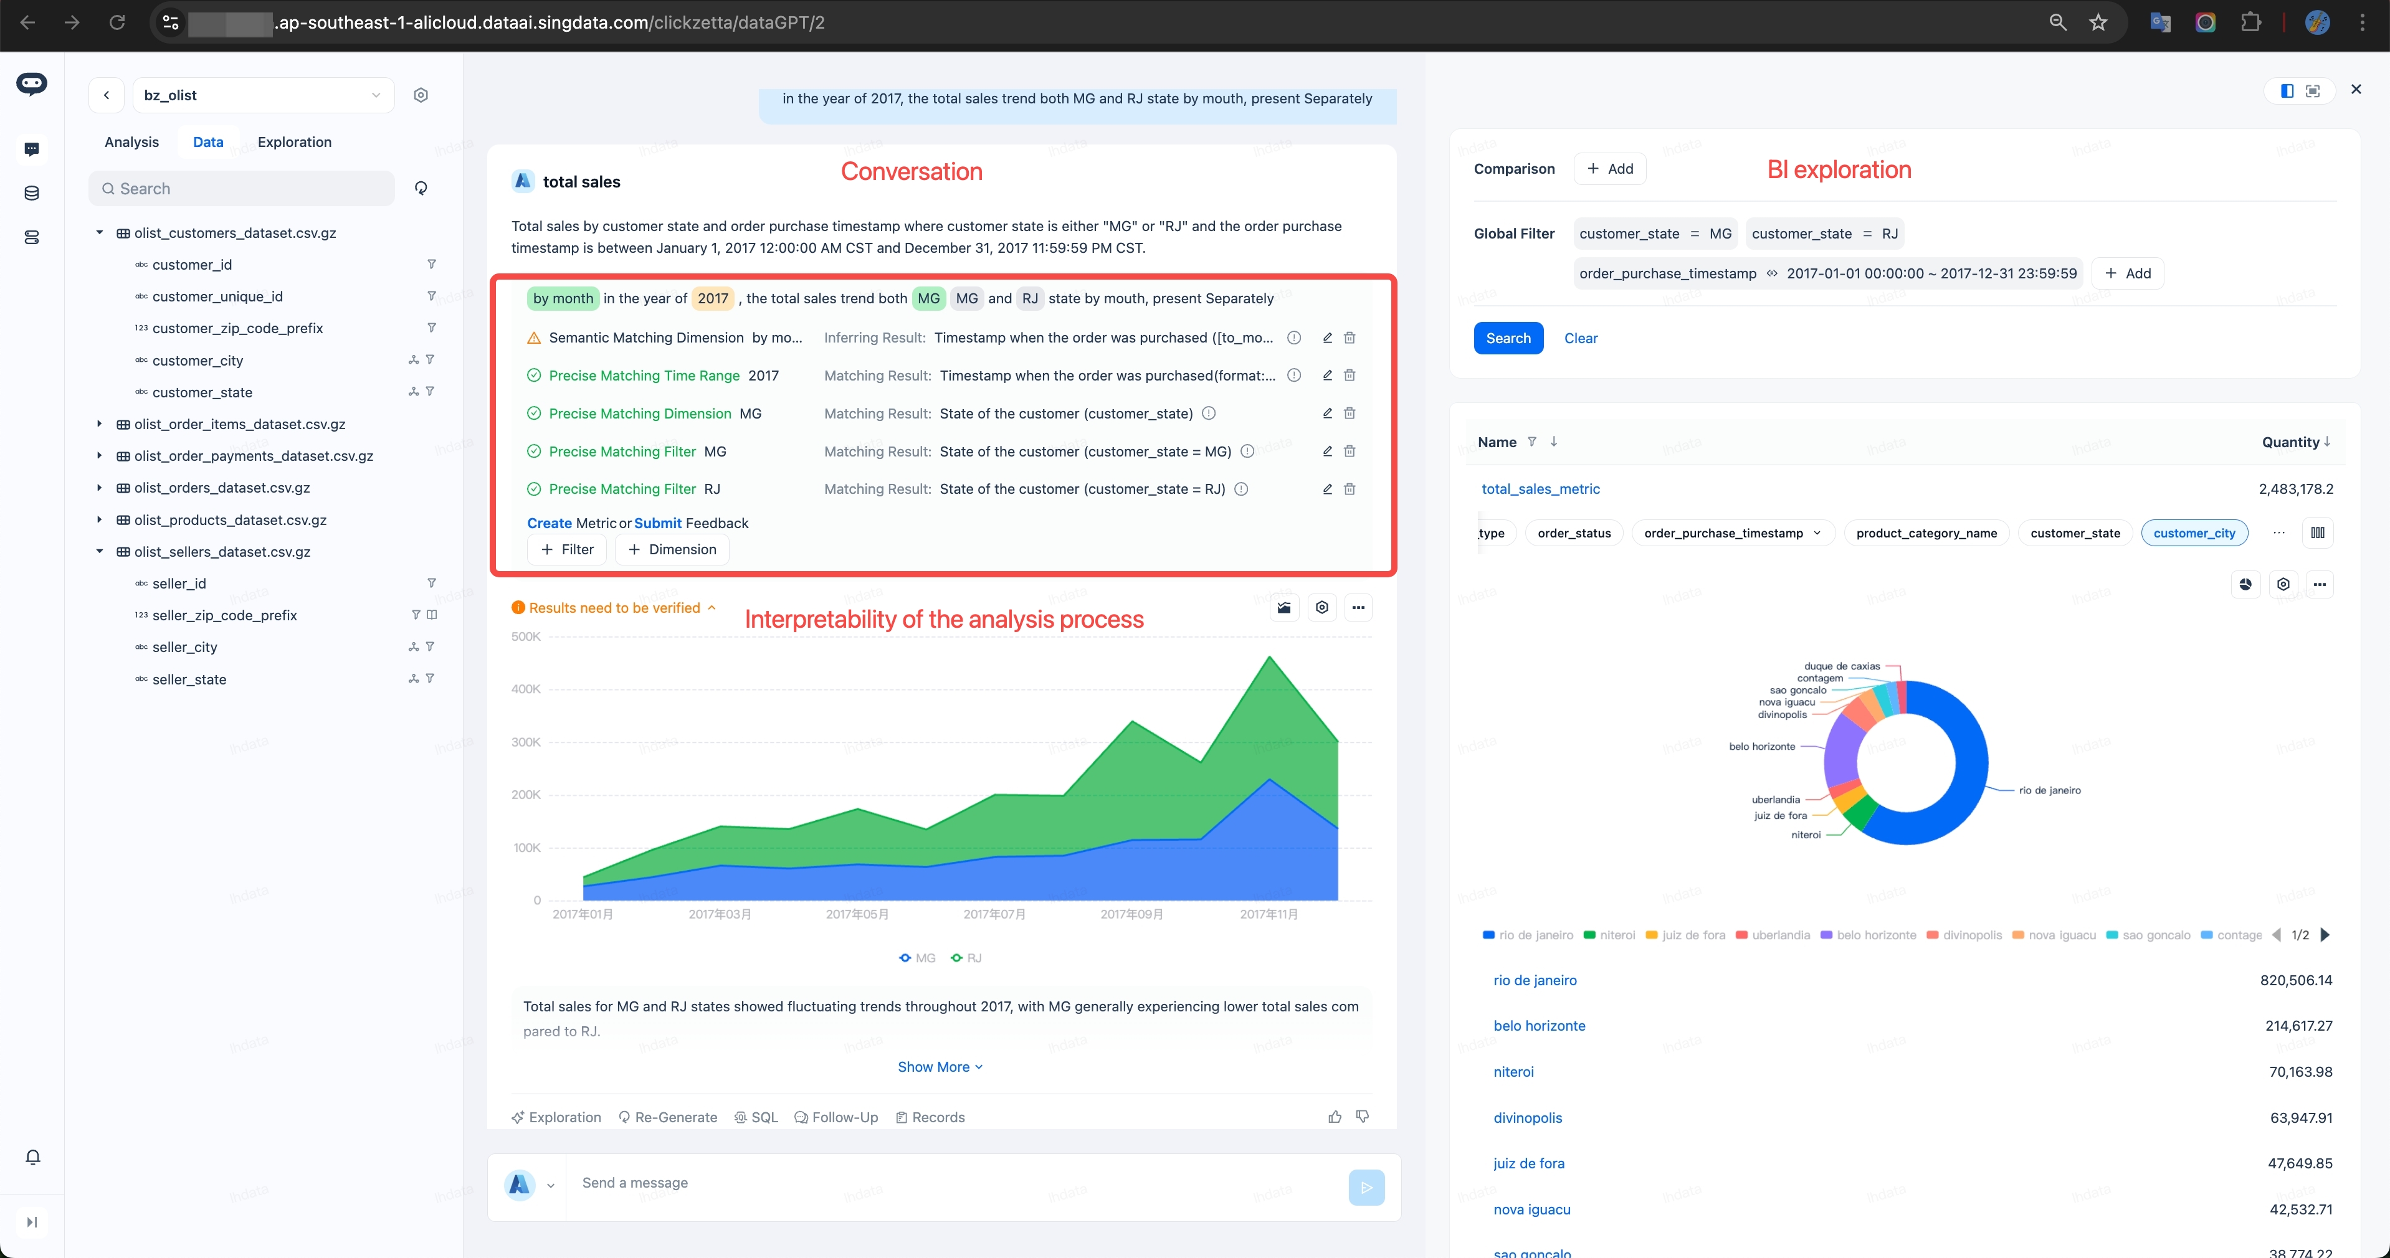The height and width of the screenshot is (1258, 2390).
Task: Click the thumbs up feedback icon
Action: [x=1334, y=1117]
